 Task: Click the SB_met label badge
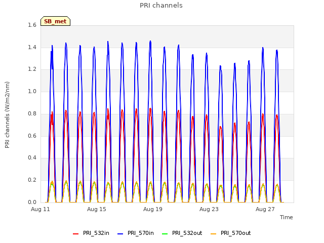tap(55, 21)
